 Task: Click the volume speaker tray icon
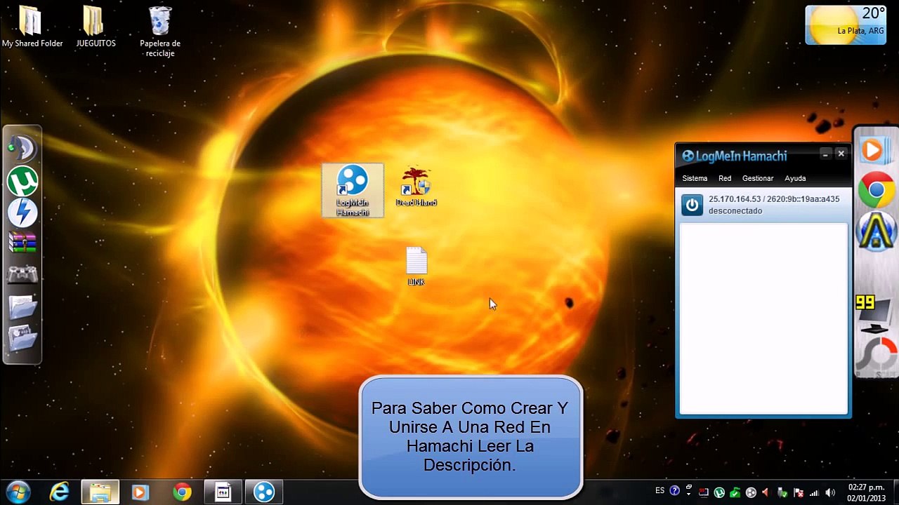coord(830,492)
